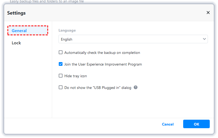Click the Settings dialog title

point(16,13)
